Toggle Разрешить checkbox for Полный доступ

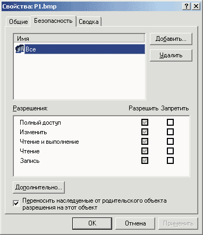click(x=145, y=122)
